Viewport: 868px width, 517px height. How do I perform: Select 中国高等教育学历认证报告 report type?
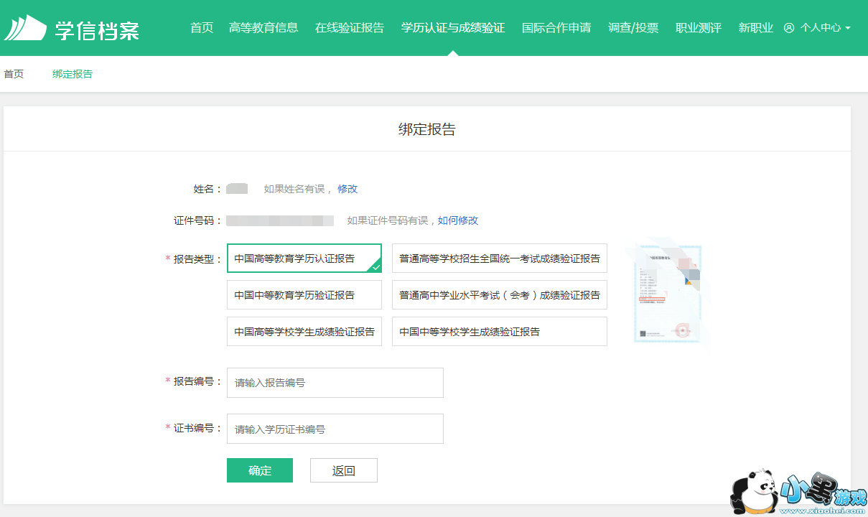[304, 258]
